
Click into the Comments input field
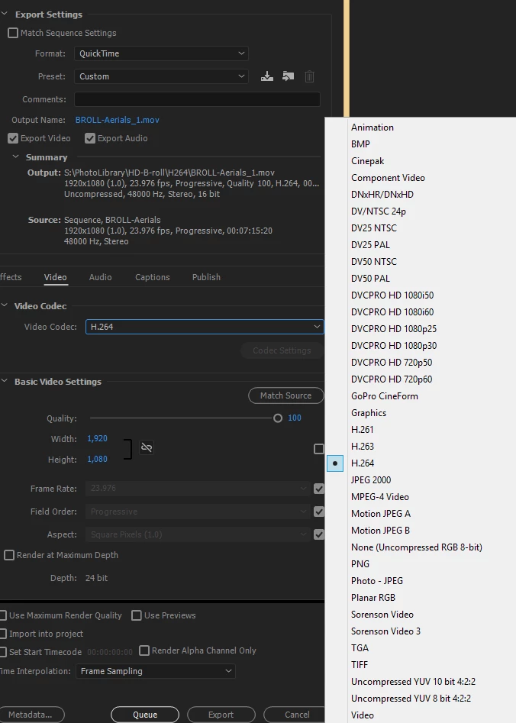(x=197, y=99)
